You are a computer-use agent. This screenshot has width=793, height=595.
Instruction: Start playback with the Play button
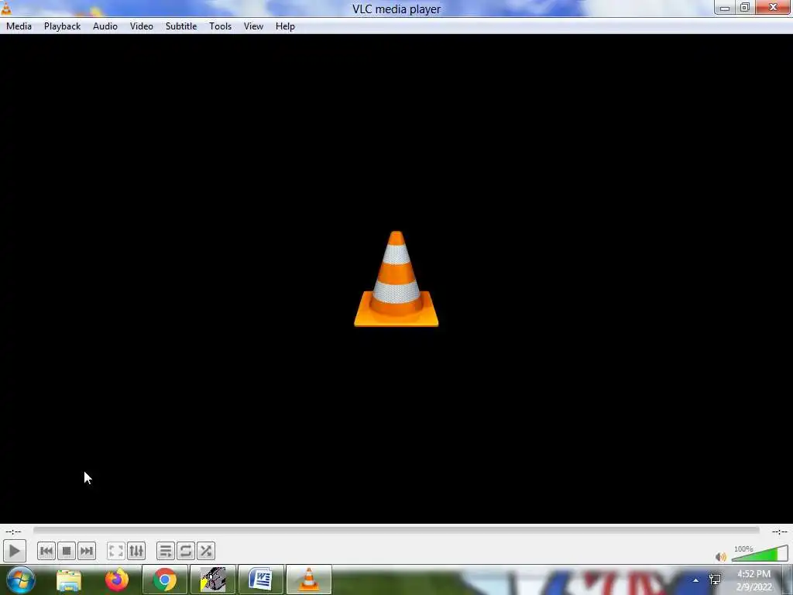(14, 551)
